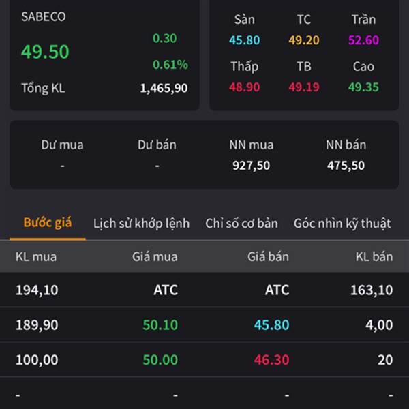Click the current price 49.50
This screenshot has width=409, height=409.
point(45,52)
